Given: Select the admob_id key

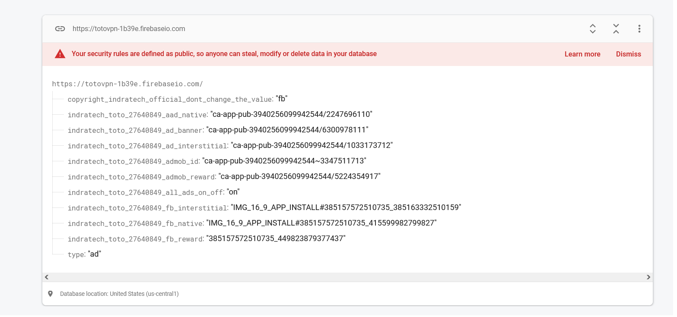Looking at the screenshot, I should click(x=133, y=161).
